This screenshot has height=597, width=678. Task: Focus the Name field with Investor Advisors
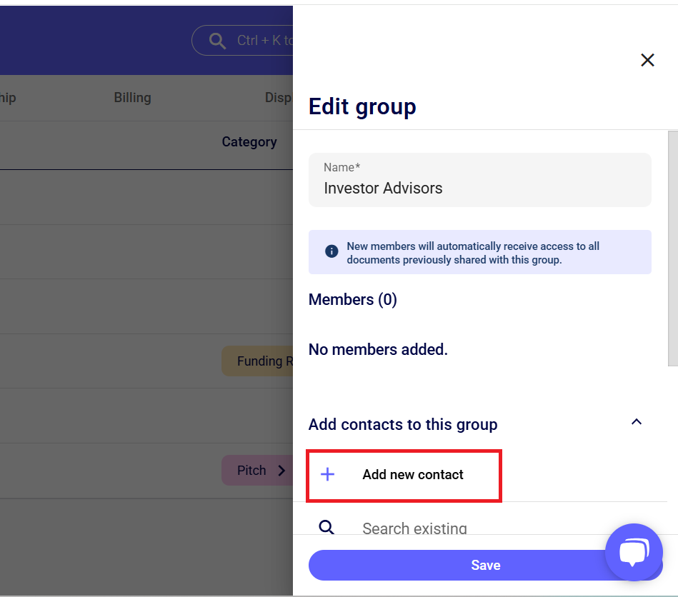(479, 188)
